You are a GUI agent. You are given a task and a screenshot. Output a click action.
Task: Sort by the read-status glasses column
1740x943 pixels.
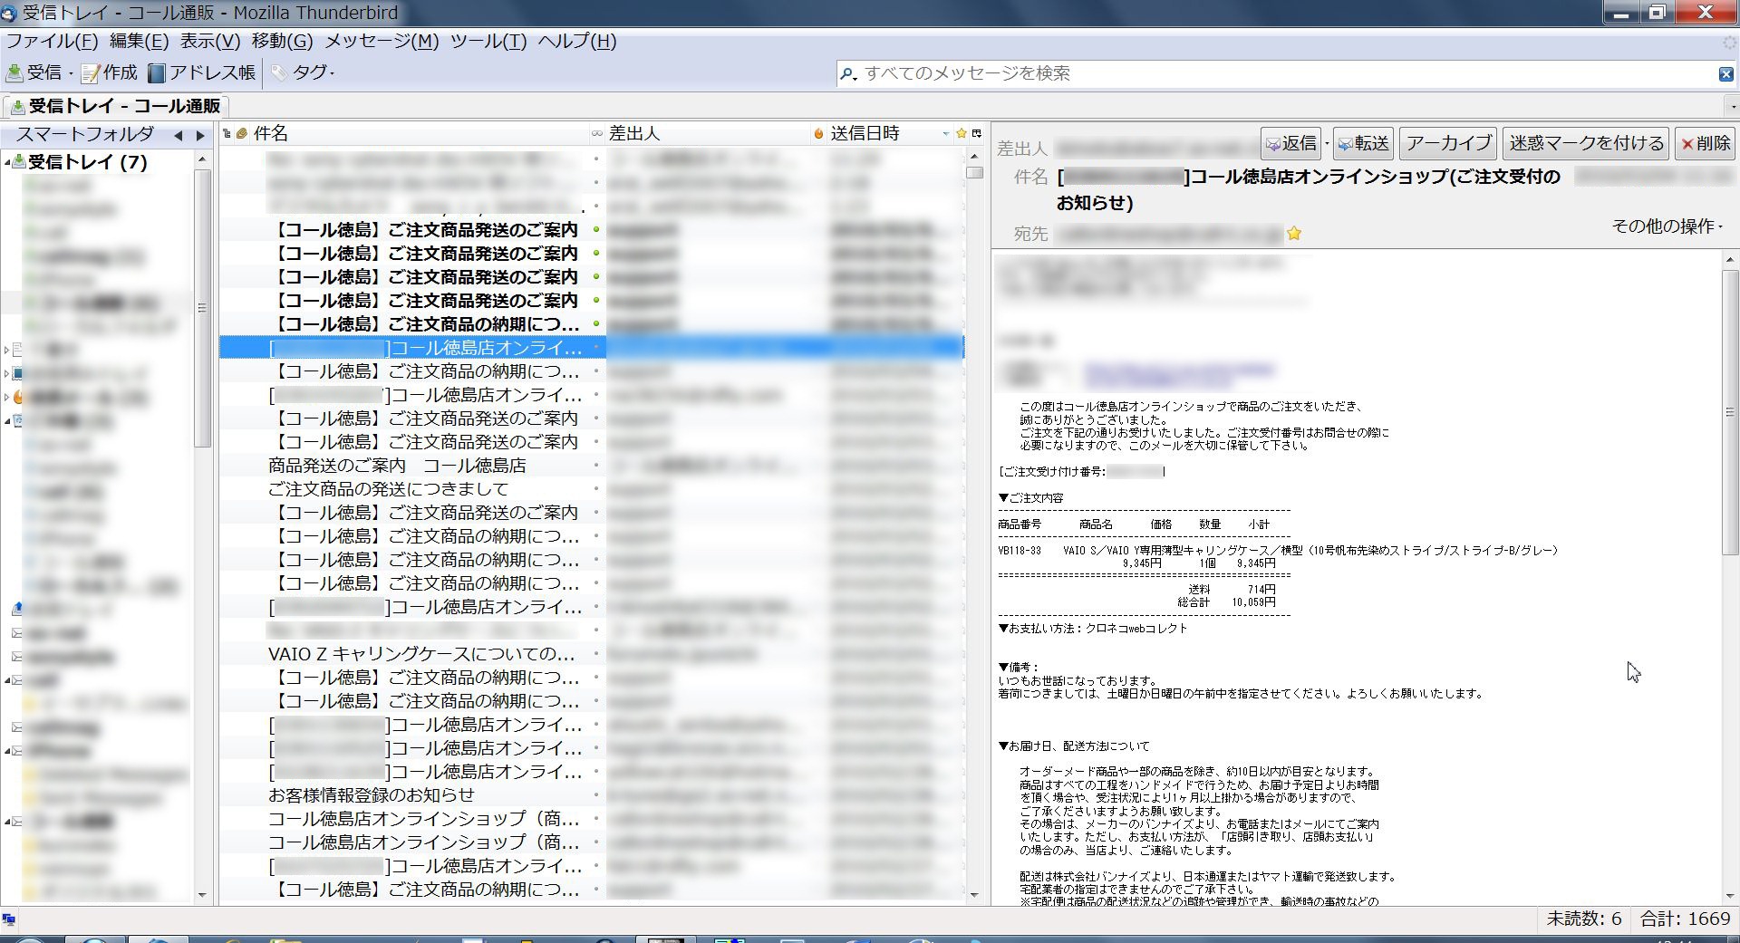coord(596,133)
